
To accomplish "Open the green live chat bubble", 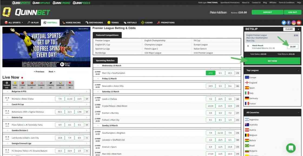I will (291, 148).
